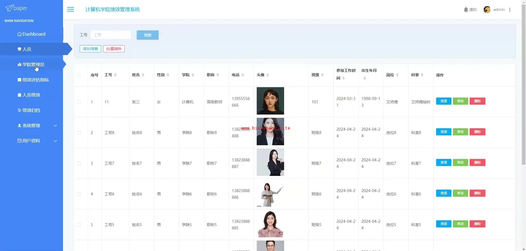Open 绩效评估指标 in the sidebar
This screenshot has width=526, height=251.
32,80
